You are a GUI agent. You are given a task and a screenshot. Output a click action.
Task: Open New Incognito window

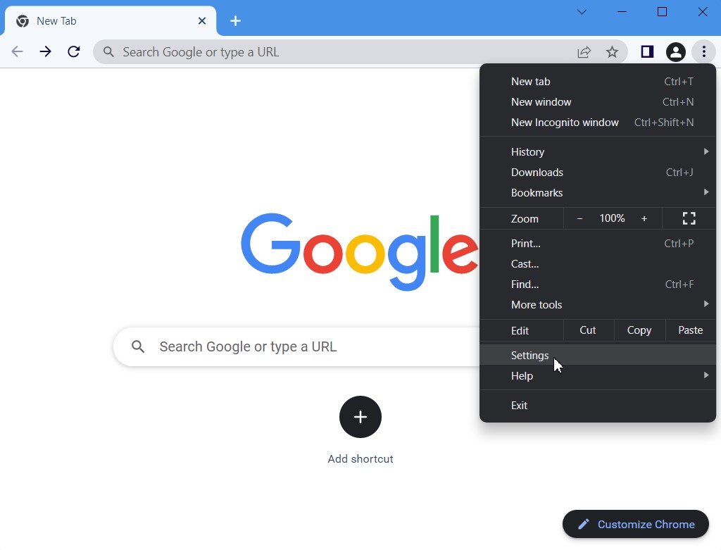tap(597, 123)
